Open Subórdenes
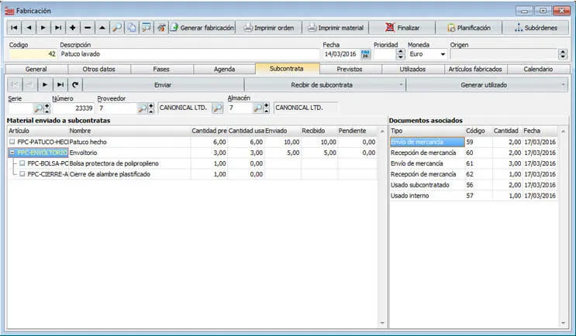576x336 pixels. (536, 28)
